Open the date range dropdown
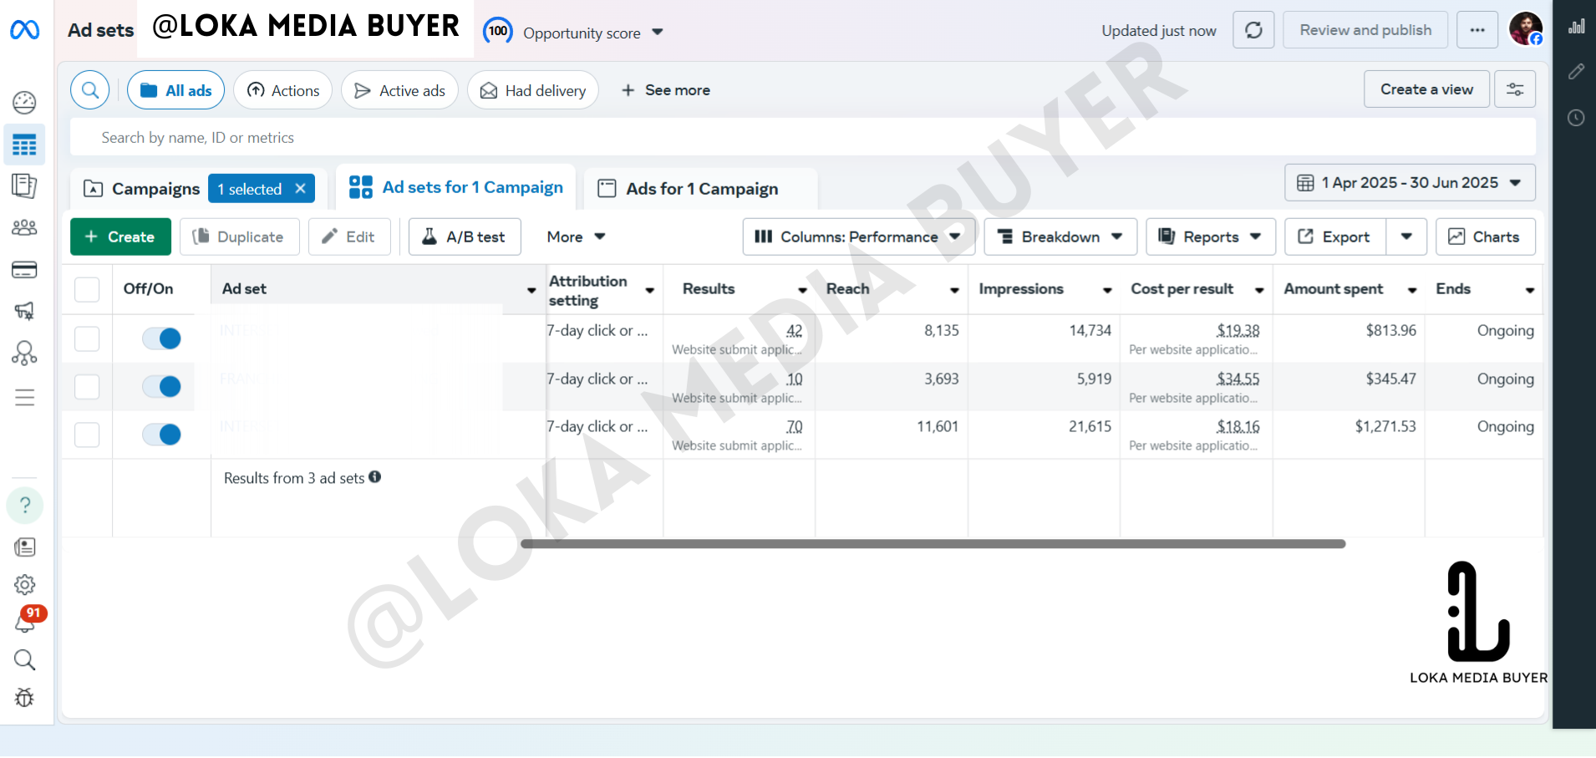 click(x=1409, y=183)
